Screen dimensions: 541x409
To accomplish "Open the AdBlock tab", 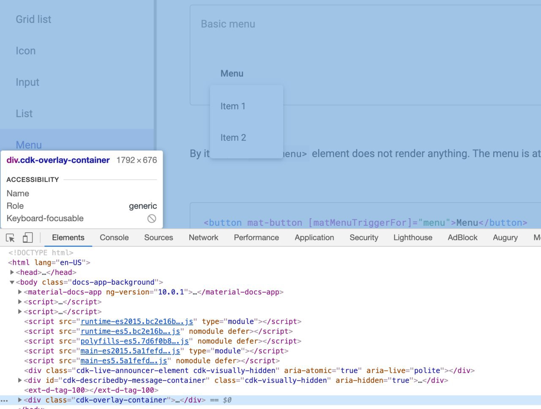I will tap(462, 238).
